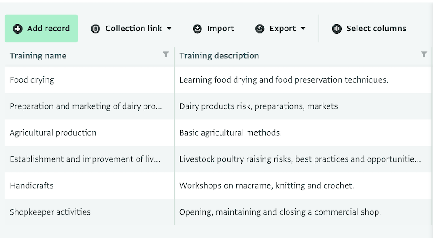Click the Select columns icon
This screenshot has width=433, height=238.
coord(337,29)
